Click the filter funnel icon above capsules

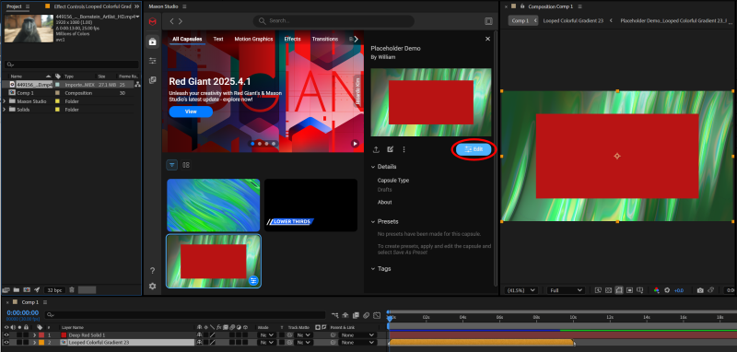tap(172, 165)
